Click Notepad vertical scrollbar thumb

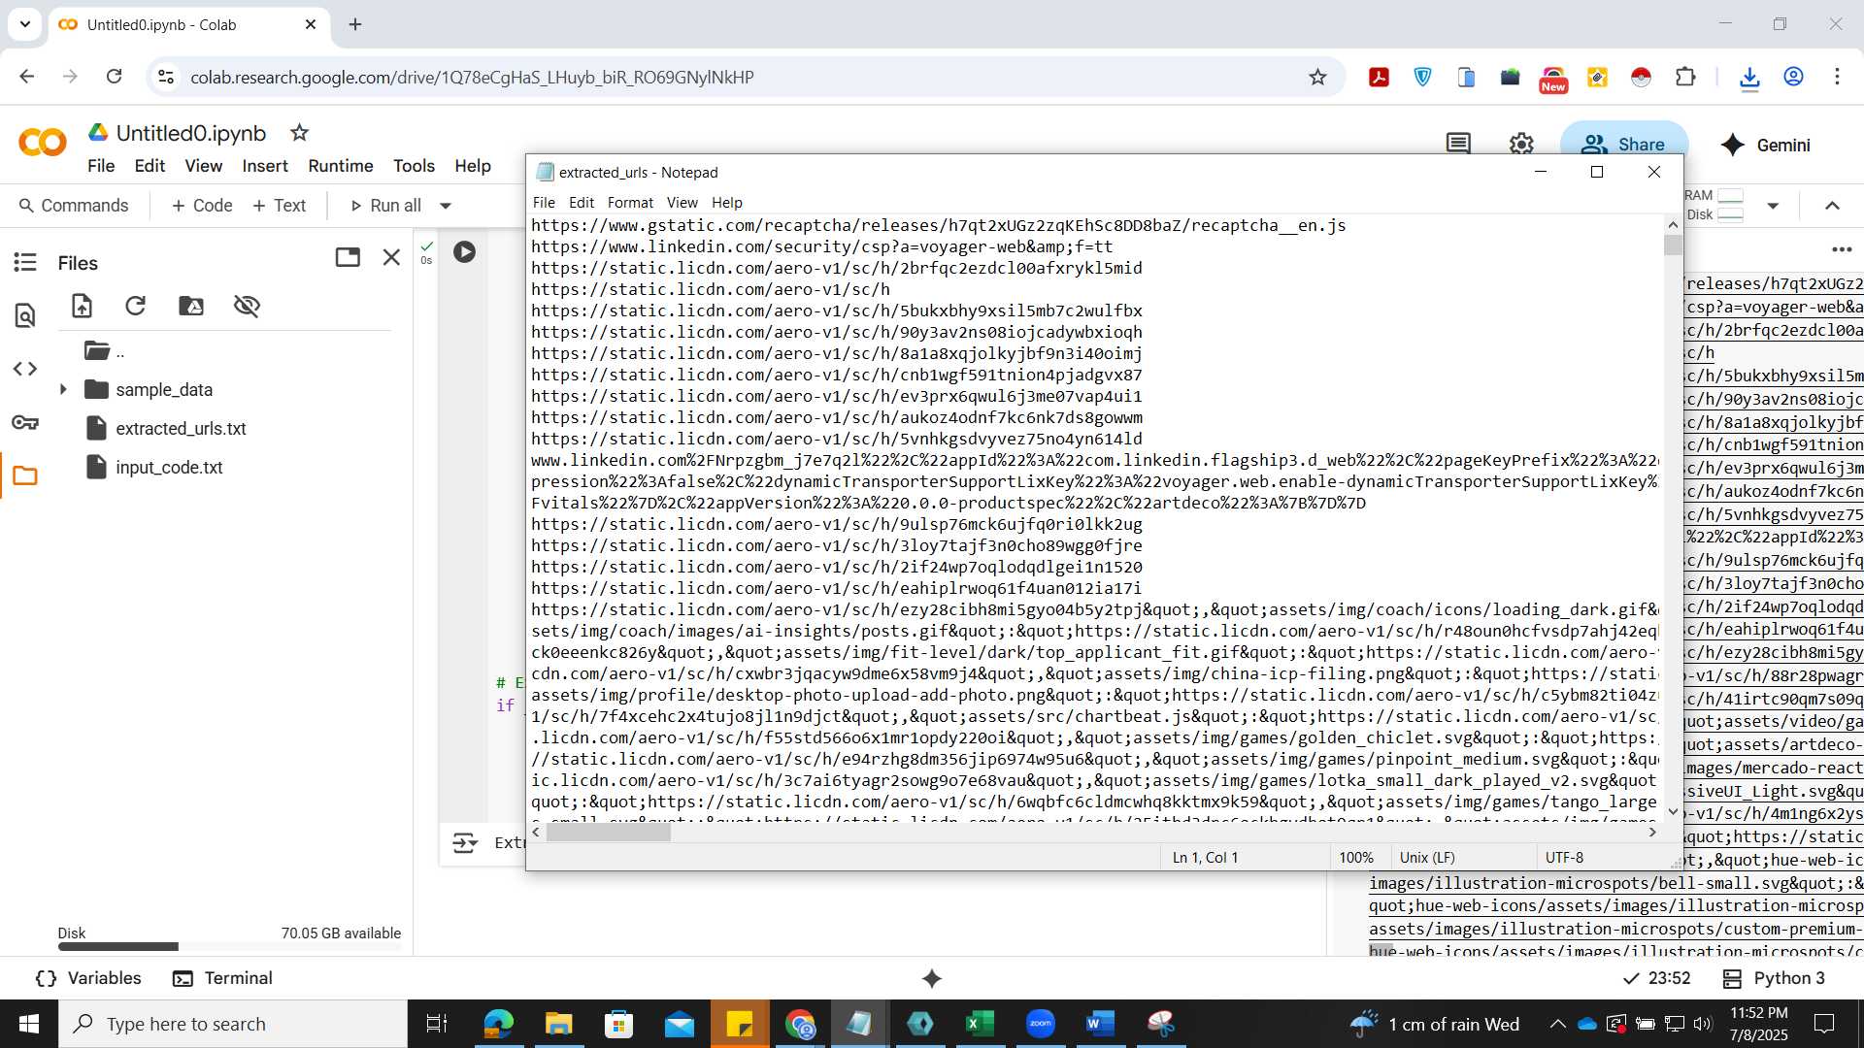pos(1673,245)
